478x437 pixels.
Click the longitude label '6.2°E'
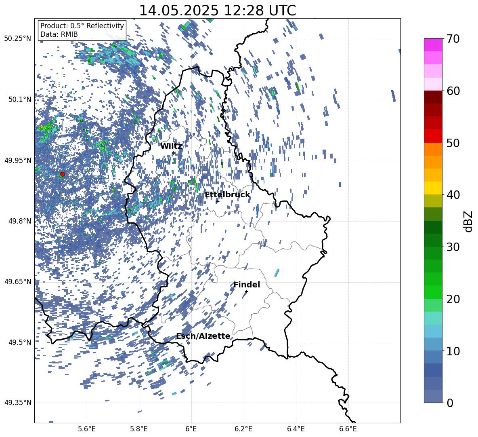click(x=243, y=429)
